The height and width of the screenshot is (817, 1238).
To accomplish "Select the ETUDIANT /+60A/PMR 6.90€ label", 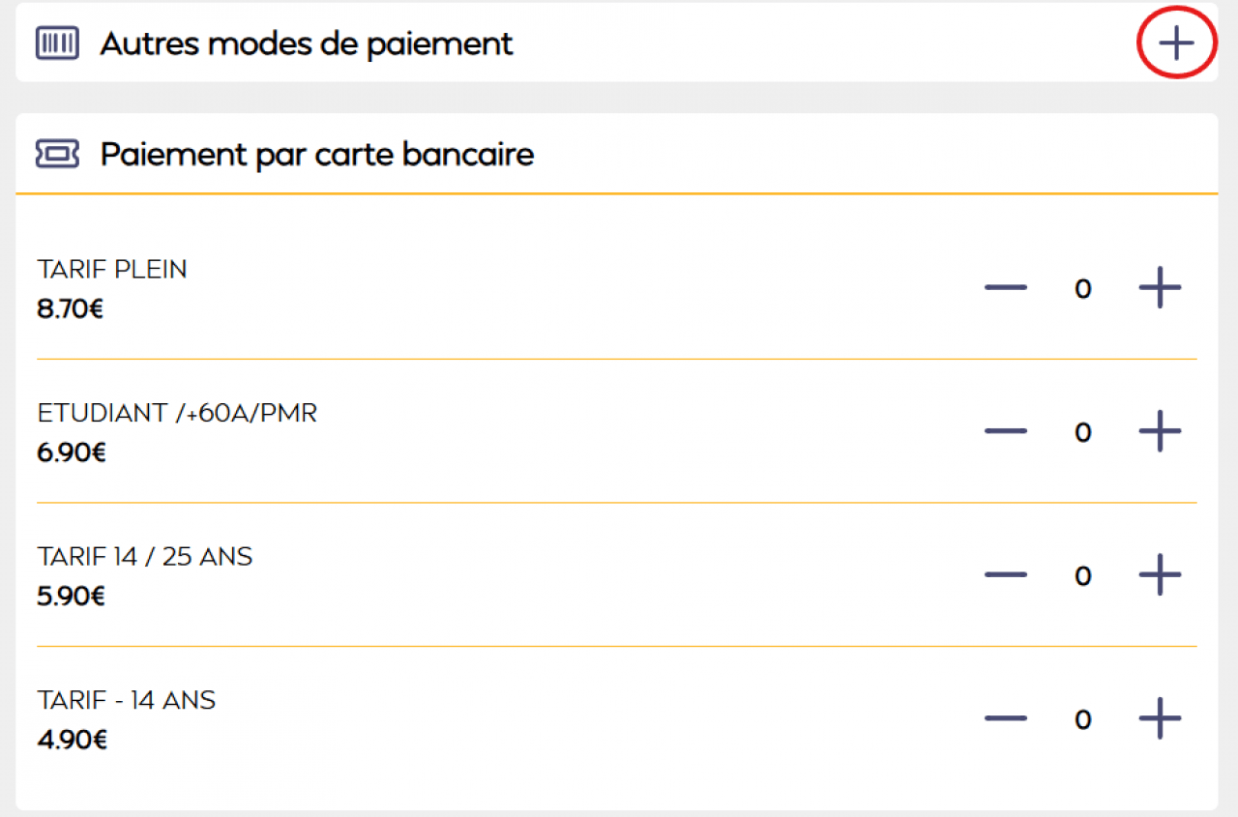I will click(x=177, y=431).
